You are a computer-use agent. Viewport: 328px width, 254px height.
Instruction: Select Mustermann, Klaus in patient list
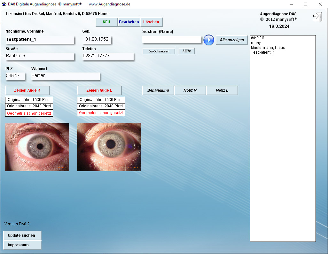tap(268, 48)
